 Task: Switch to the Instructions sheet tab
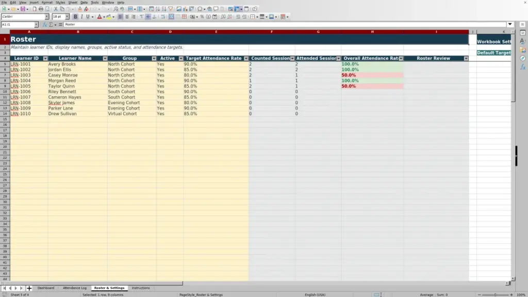(x=141, y=288)
